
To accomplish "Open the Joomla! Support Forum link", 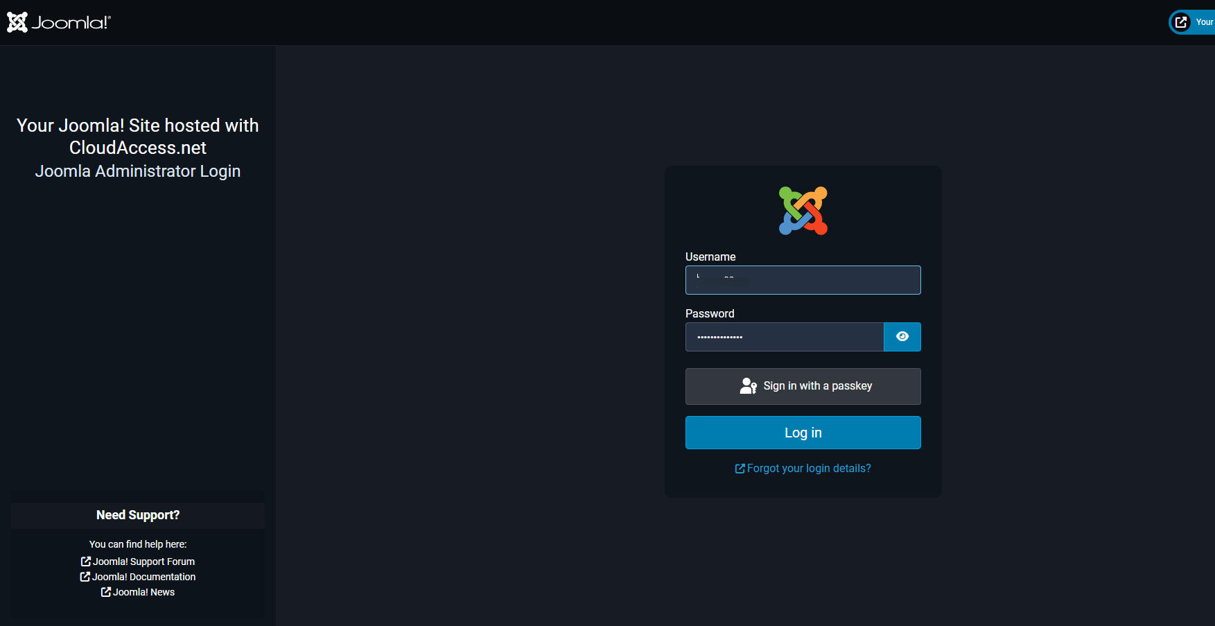I will coord(138,562).
